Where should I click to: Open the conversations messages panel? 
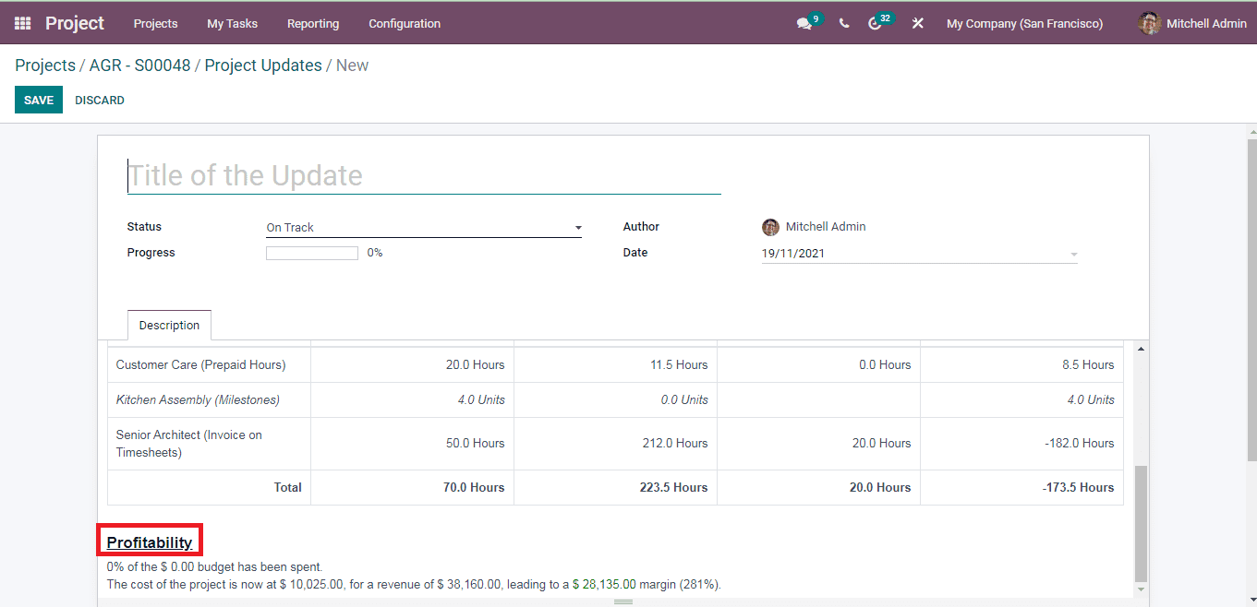803,23
